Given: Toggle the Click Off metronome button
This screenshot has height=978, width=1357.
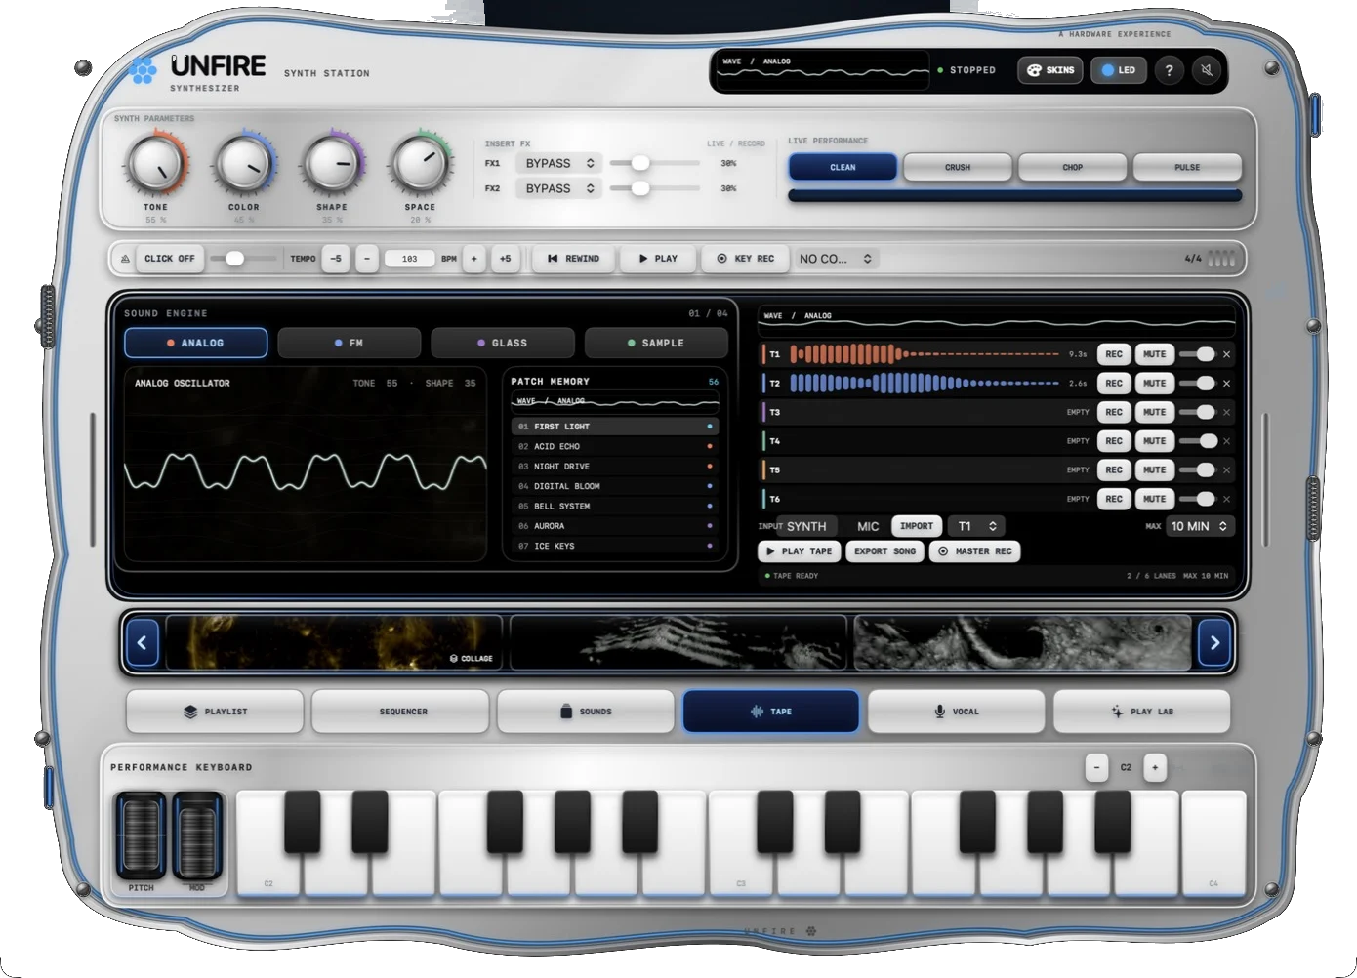Looking at the screenshot, I should point(170,259).
